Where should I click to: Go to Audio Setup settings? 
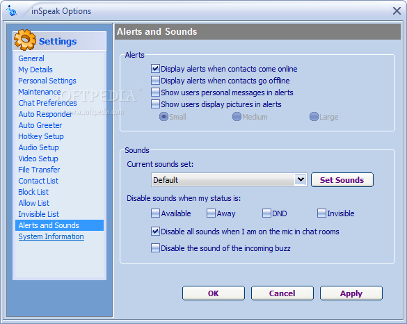point(39,147)
